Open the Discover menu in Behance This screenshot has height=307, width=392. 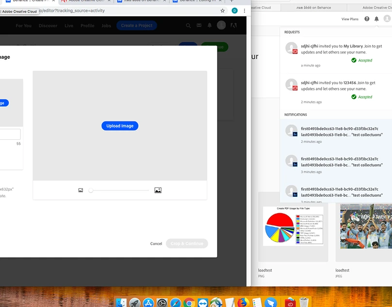coord(48,26)
